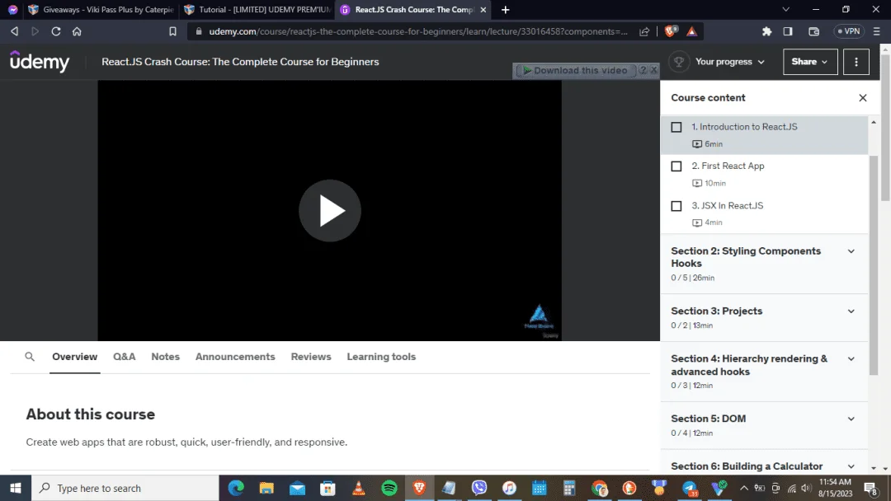Screen dimensions: 891x501
Task: Click the browser back arrow
Action: click(15, 31)
